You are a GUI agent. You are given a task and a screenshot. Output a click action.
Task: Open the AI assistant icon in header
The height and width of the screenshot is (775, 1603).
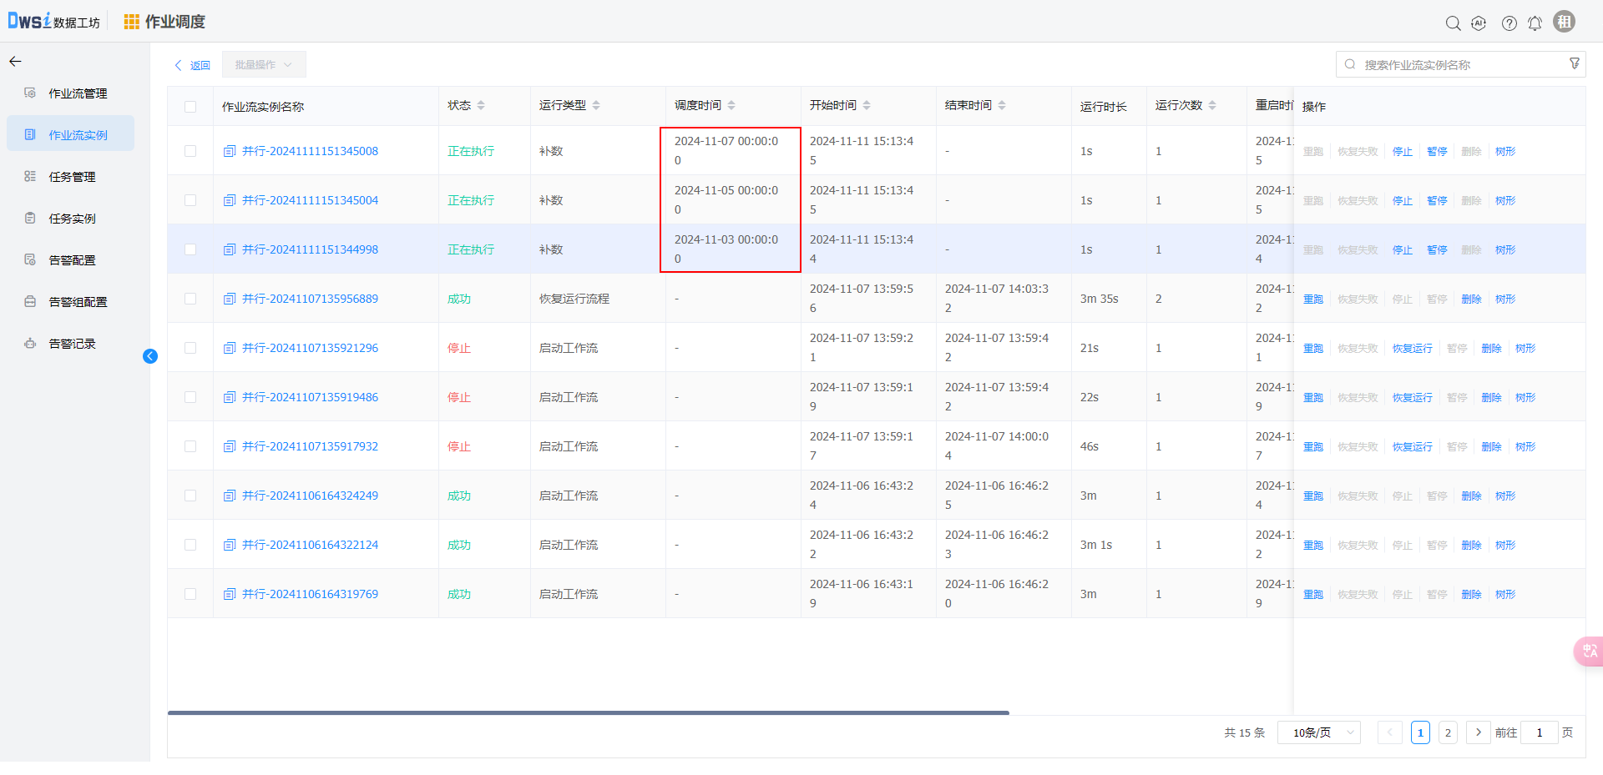pyautogui.click(x=1479, y=23)
